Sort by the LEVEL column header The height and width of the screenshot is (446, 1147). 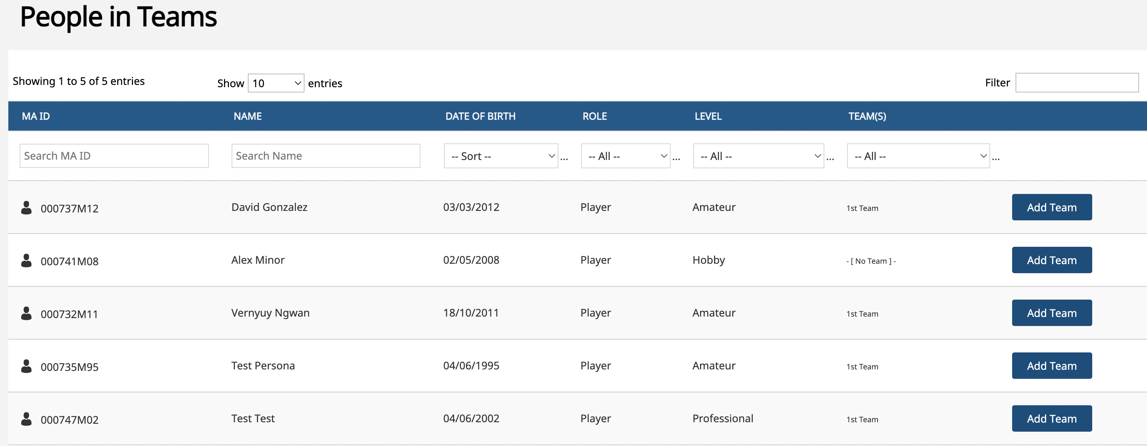click(708, 116)
